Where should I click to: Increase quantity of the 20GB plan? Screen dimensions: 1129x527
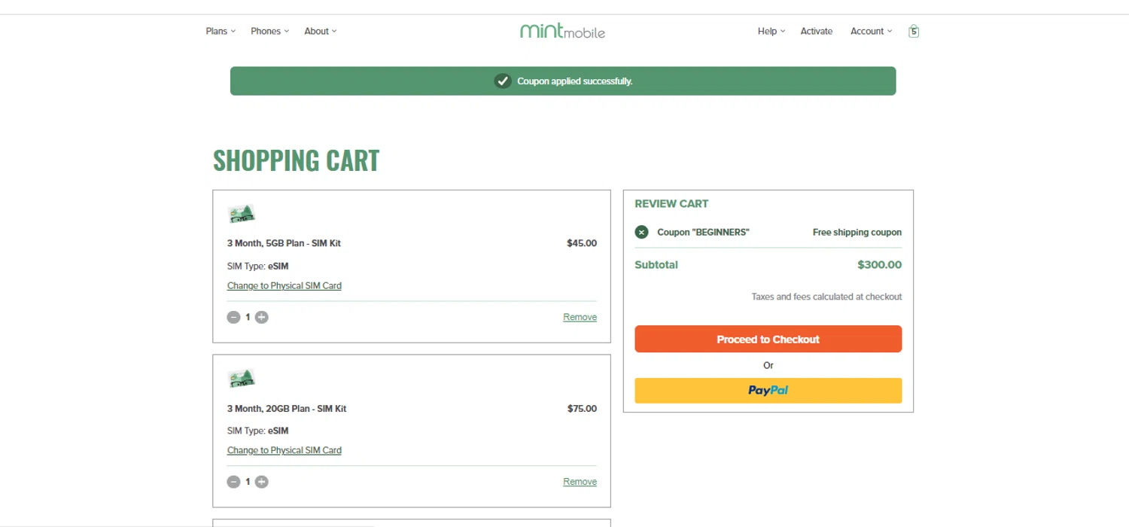click(x=261, y=482)
